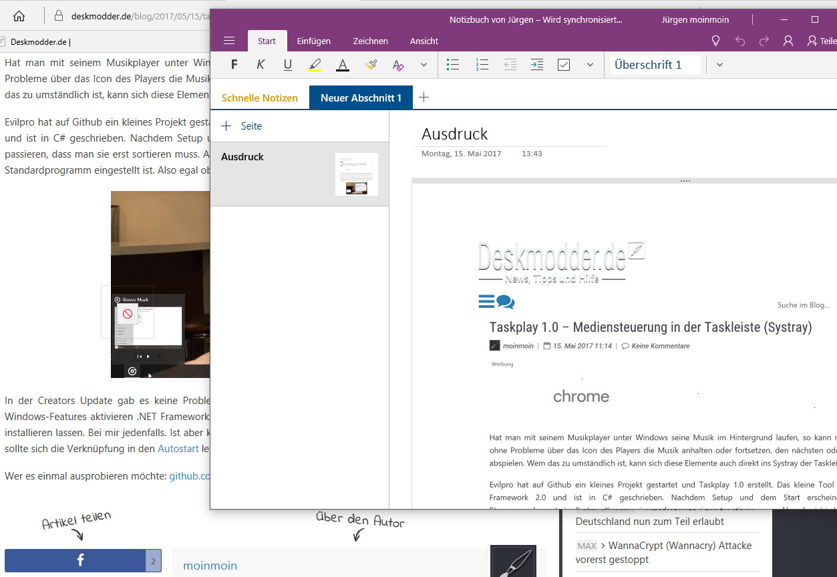This screenshot has width=837, height=577.
Task: Click the Autostart link in article
Action: tap(178, 449)
